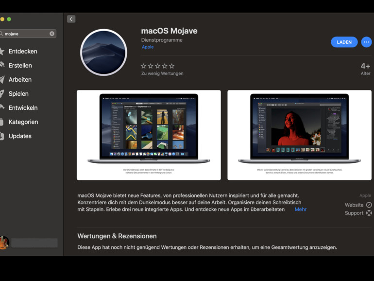The image size is (374, 281).
Task: Open the Entdecken section
Action: pyautogui.click(x=23, y=52)
